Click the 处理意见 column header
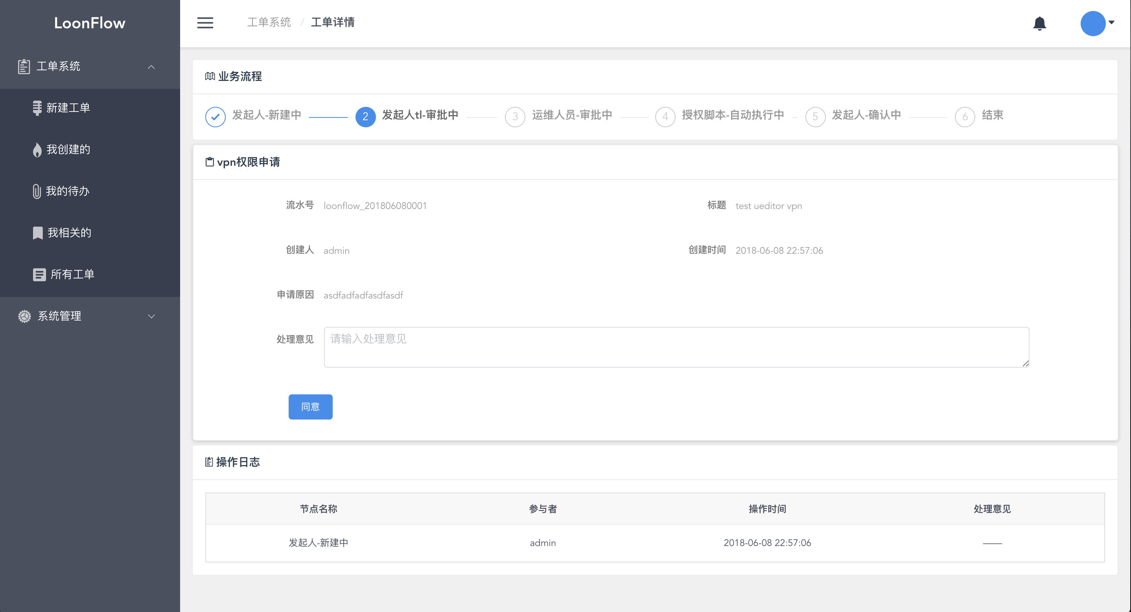Image resolution: width=1131 pixels, height=612 pixels. 992,509
